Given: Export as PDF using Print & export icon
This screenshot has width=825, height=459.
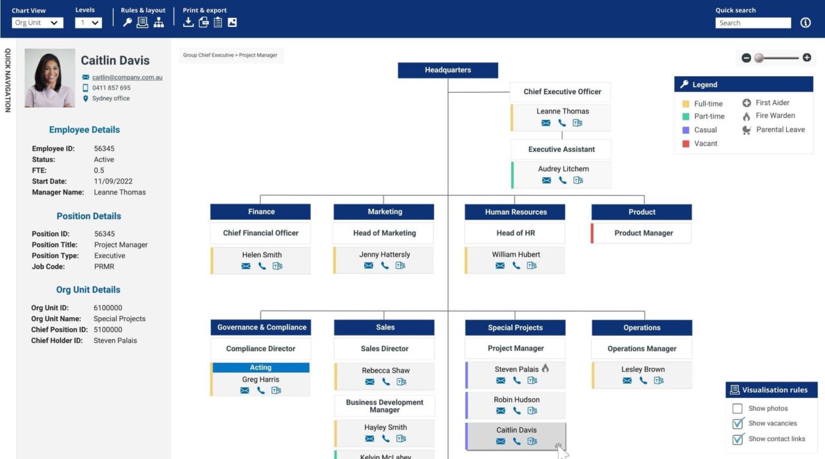Looking at the screenshot, I should click(x=202, y=21).
